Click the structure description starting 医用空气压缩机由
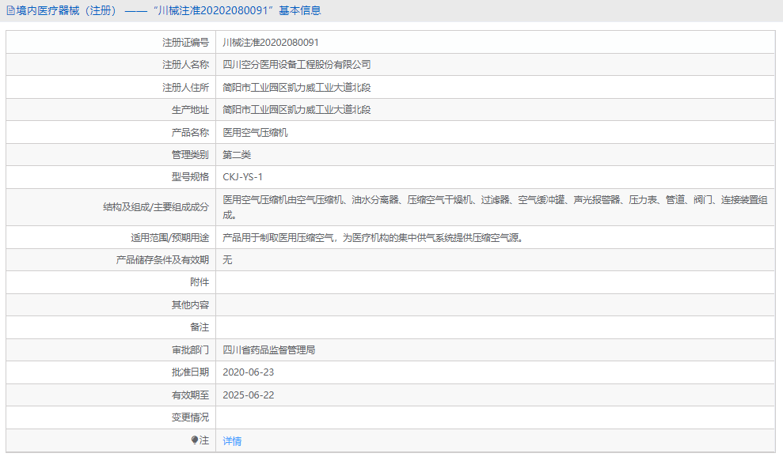Image resolution: width=783 pixels, height=457 pixels. tap(495, 207)
